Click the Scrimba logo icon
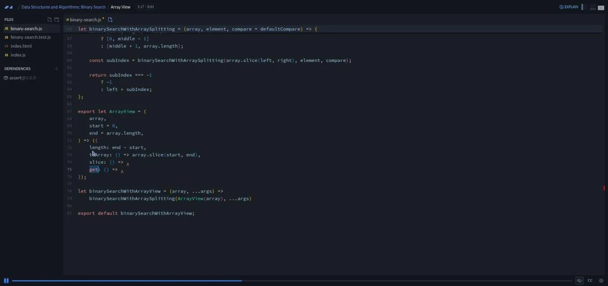This screenshot has height=286, width=608. click(x=8, y=7)
